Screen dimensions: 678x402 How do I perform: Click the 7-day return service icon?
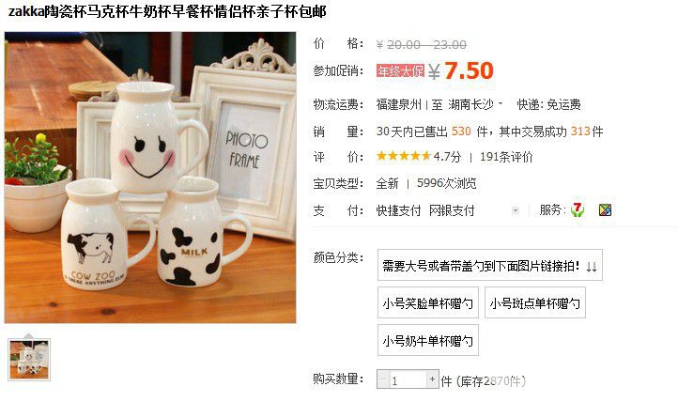coord(578,210)
